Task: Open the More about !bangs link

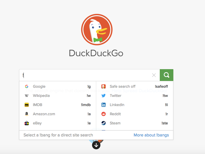Action: click(x=151, y=135)
